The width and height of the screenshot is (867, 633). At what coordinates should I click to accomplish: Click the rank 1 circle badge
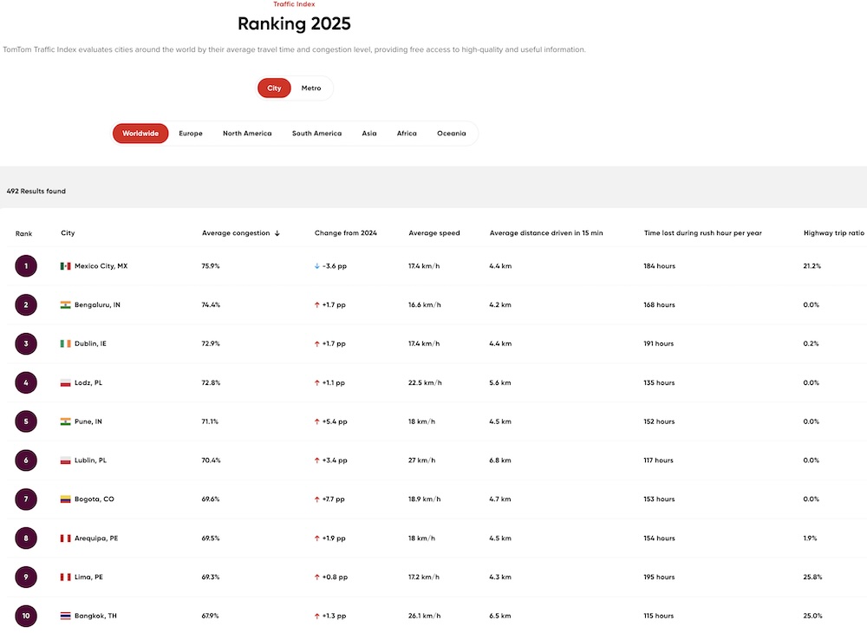point(26,266)
